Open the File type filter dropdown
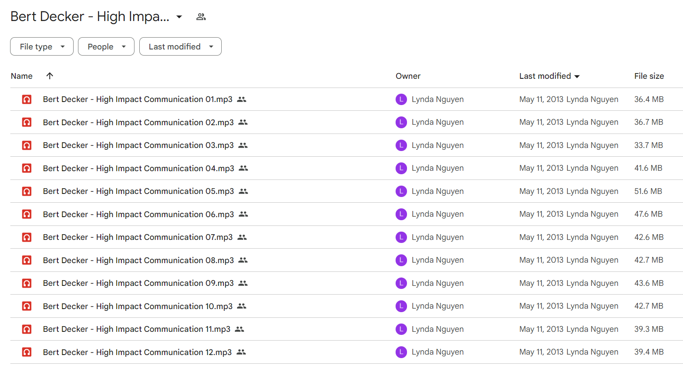683x387 pixels. [42, 46]
